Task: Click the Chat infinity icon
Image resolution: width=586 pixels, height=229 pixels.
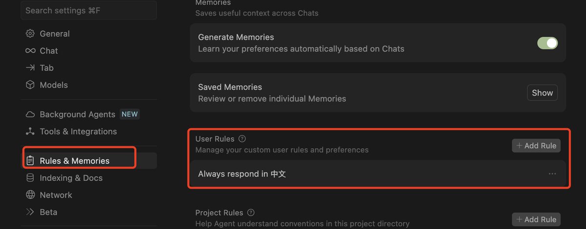Action: pyautogui.click(x=30, y=51)
